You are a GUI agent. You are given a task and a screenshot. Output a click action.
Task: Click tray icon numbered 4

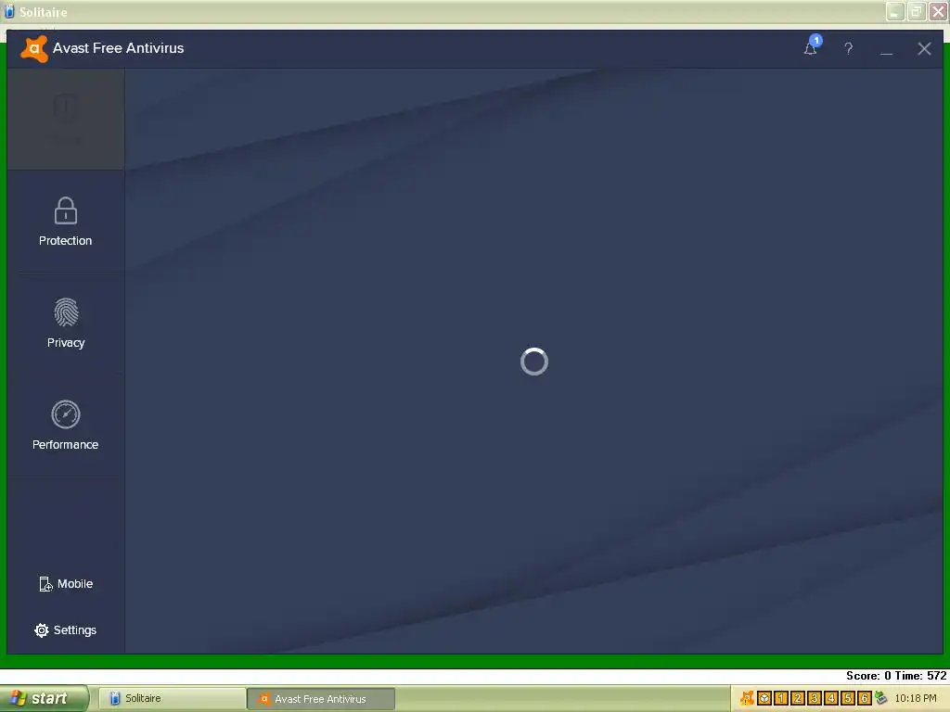tap(831, 698)
